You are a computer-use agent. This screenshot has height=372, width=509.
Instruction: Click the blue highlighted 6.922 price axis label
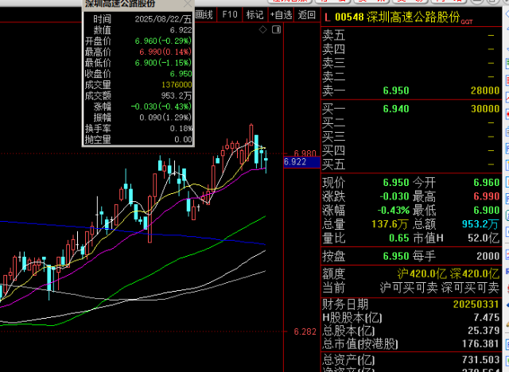coord(302,162)
